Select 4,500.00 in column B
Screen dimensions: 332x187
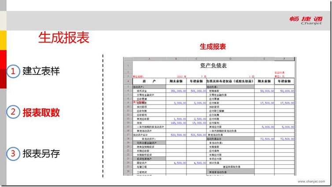176,163
